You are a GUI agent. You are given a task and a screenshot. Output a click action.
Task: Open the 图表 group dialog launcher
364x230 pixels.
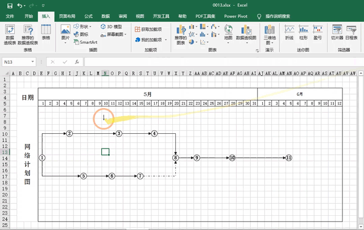257,51
